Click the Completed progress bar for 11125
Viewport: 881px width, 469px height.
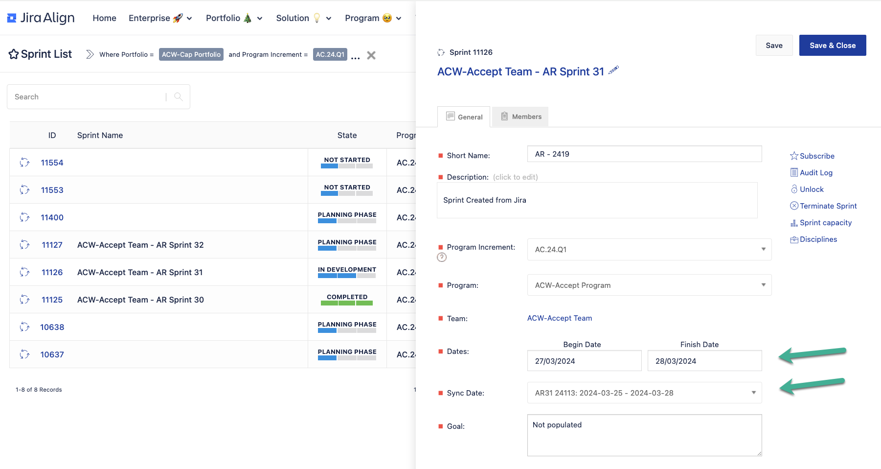[347, 303]
